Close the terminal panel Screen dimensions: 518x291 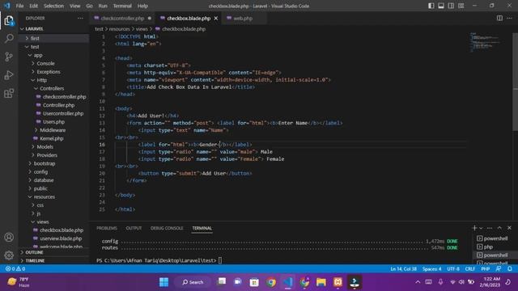point(509,228)
